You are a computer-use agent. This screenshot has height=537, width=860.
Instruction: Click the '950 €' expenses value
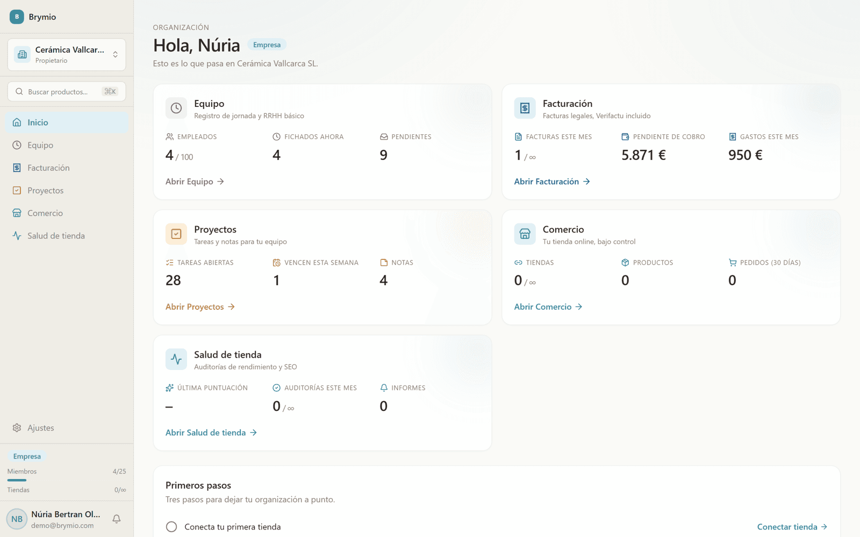(746, 155)
